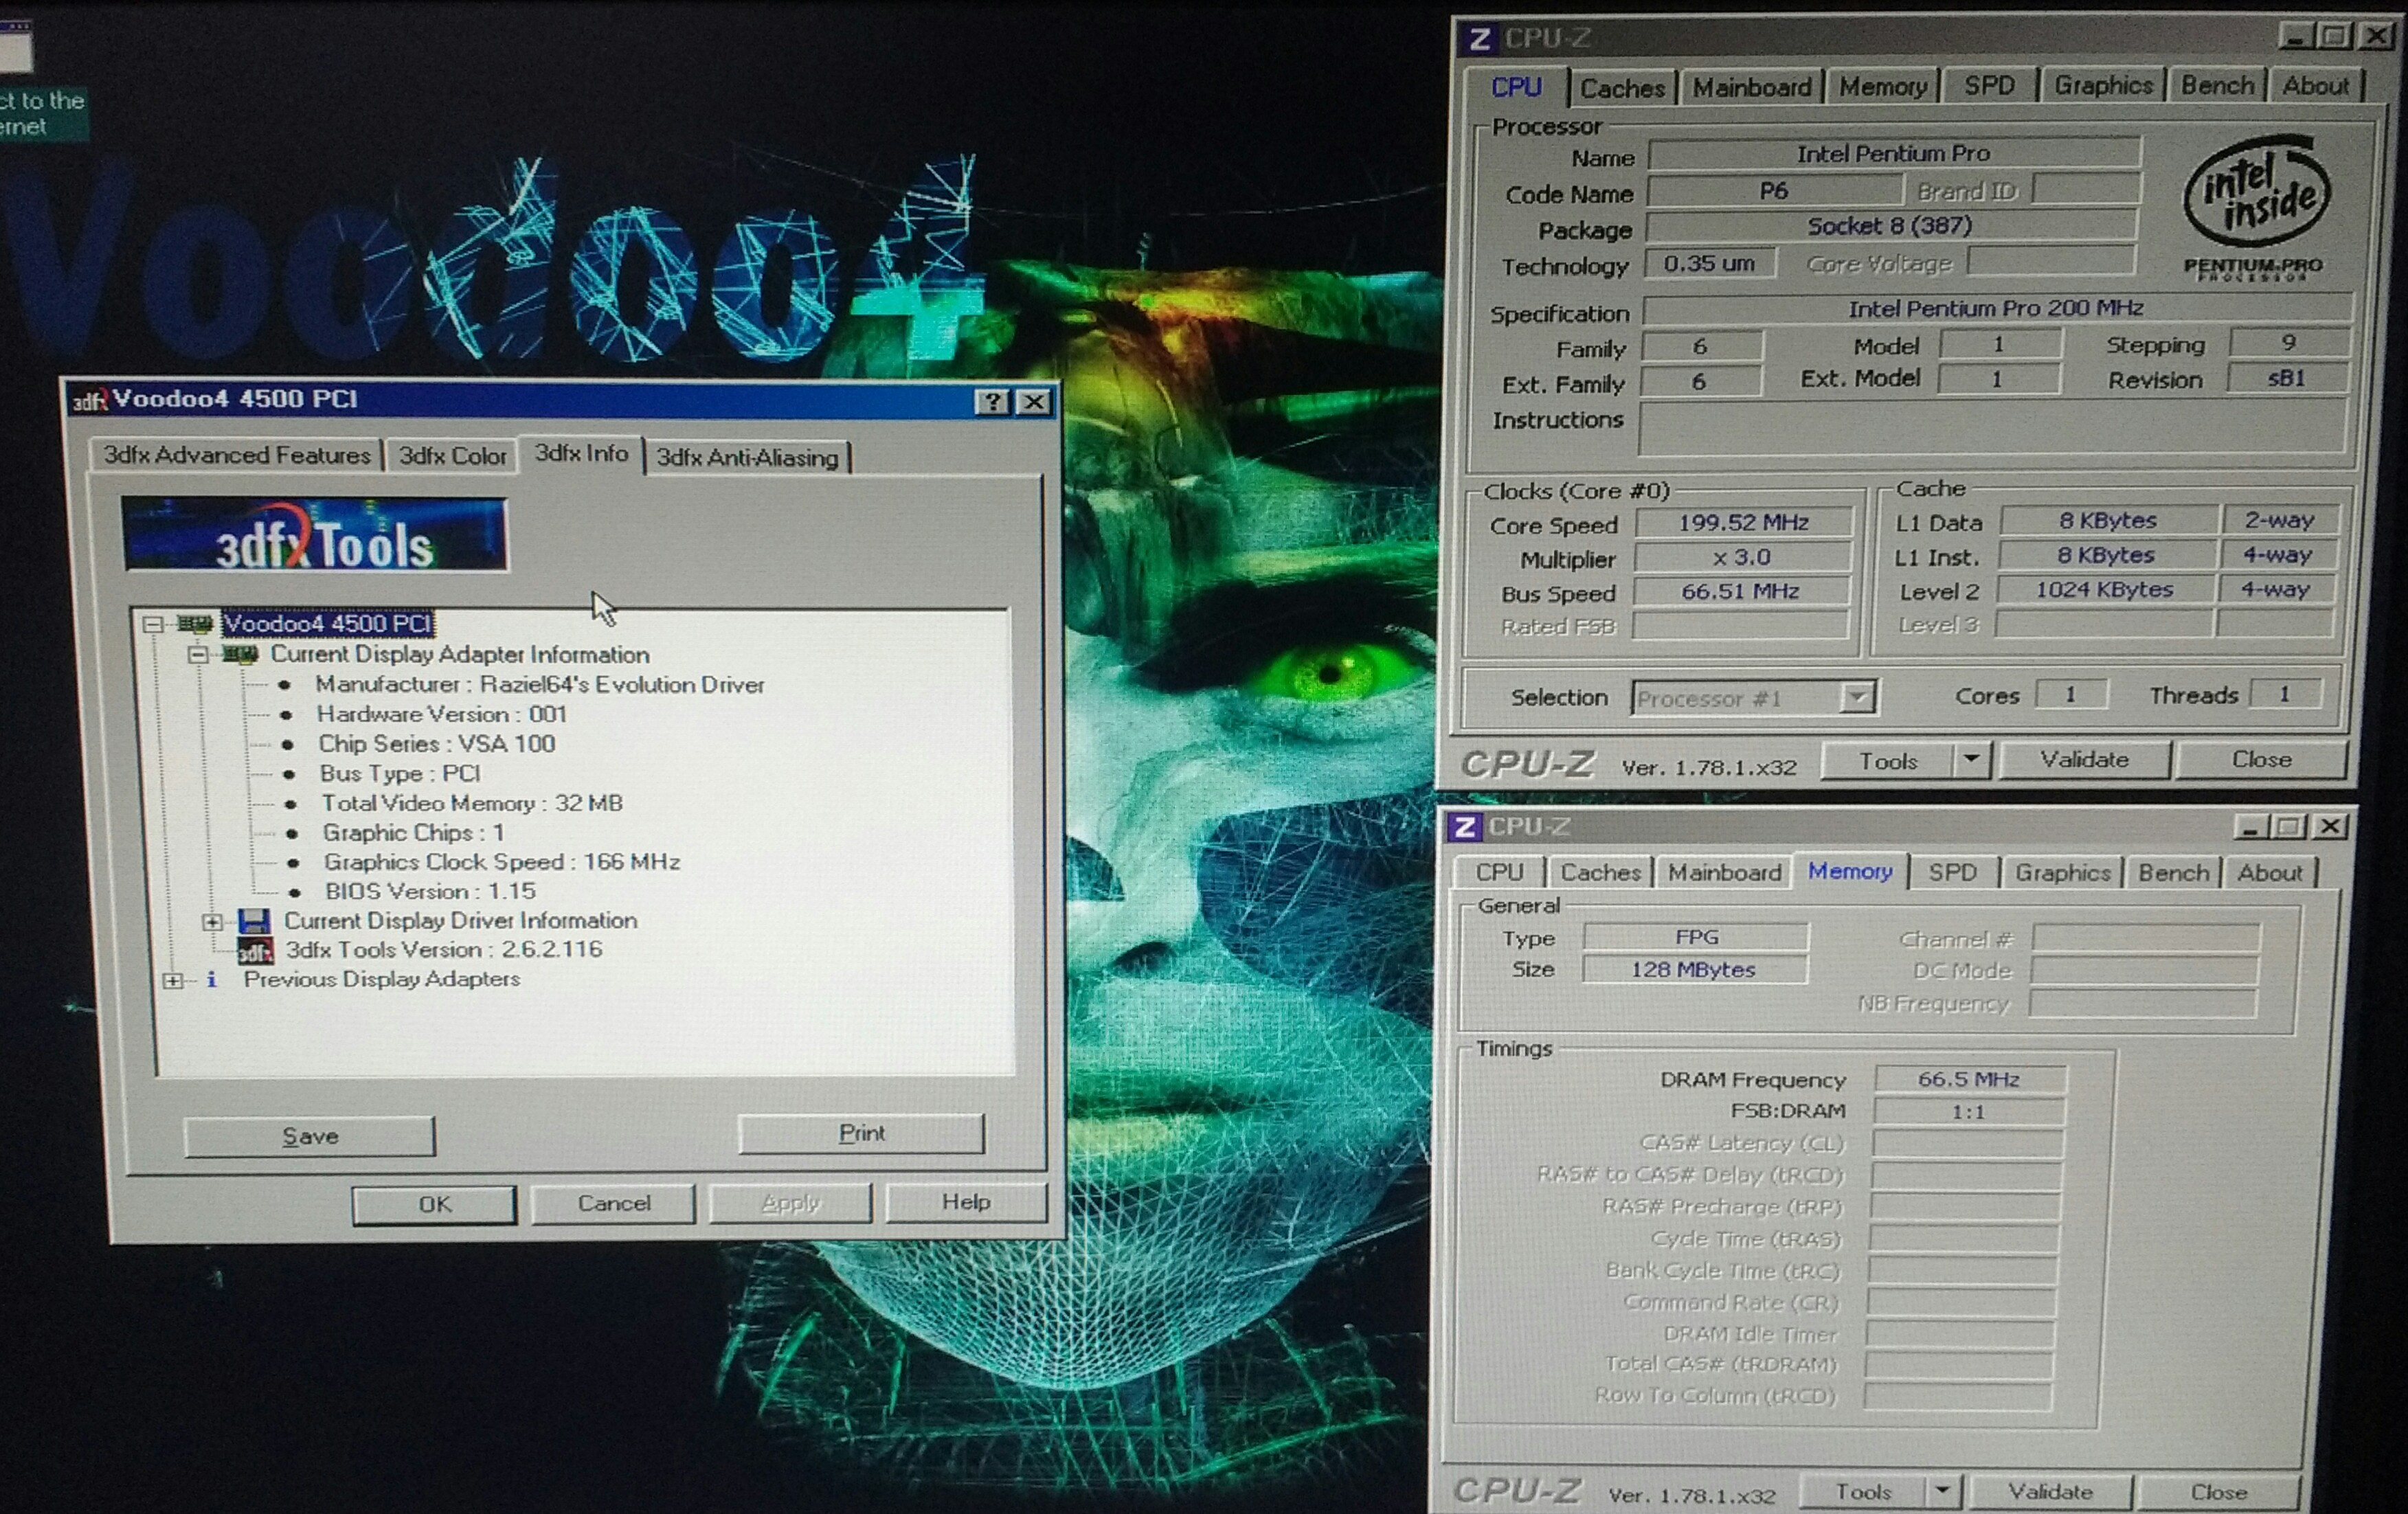Screen dimensions: 2408x1514
Task: Select 'Hardware Version : 001' row
Action: coord(441,714)
